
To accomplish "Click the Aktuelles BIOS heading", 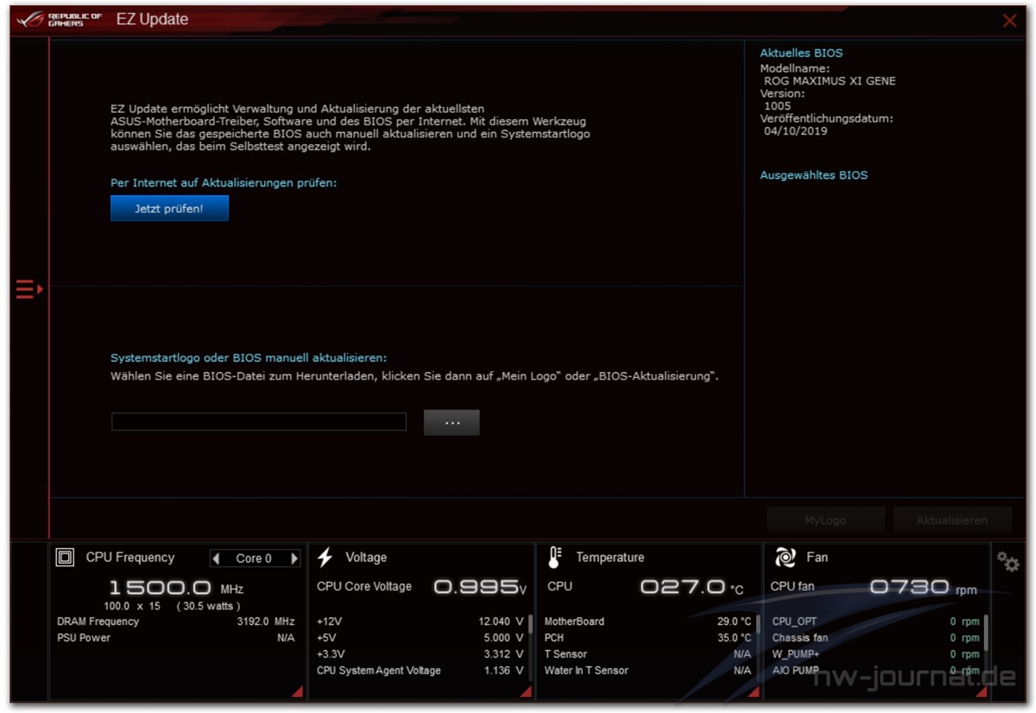I will coord(801,53).
